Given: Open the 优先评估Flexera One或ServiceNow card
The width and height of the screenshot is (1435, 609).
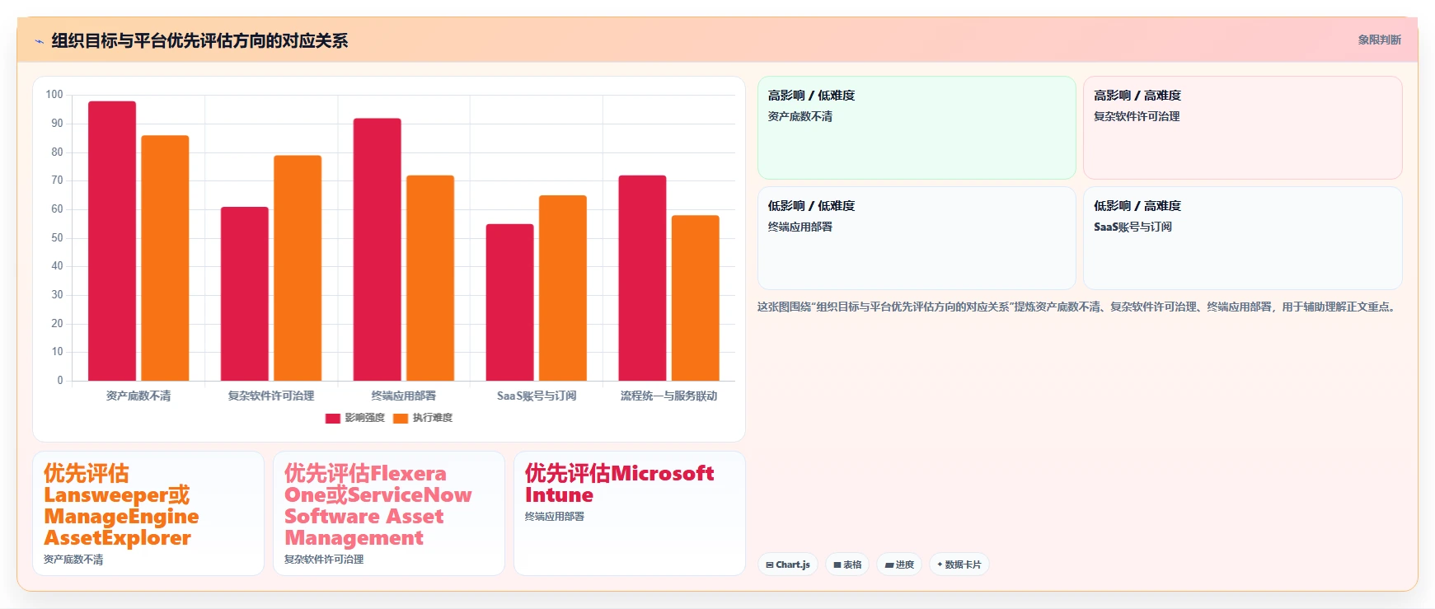Looking at the screenshot, I should coord(389,513).
